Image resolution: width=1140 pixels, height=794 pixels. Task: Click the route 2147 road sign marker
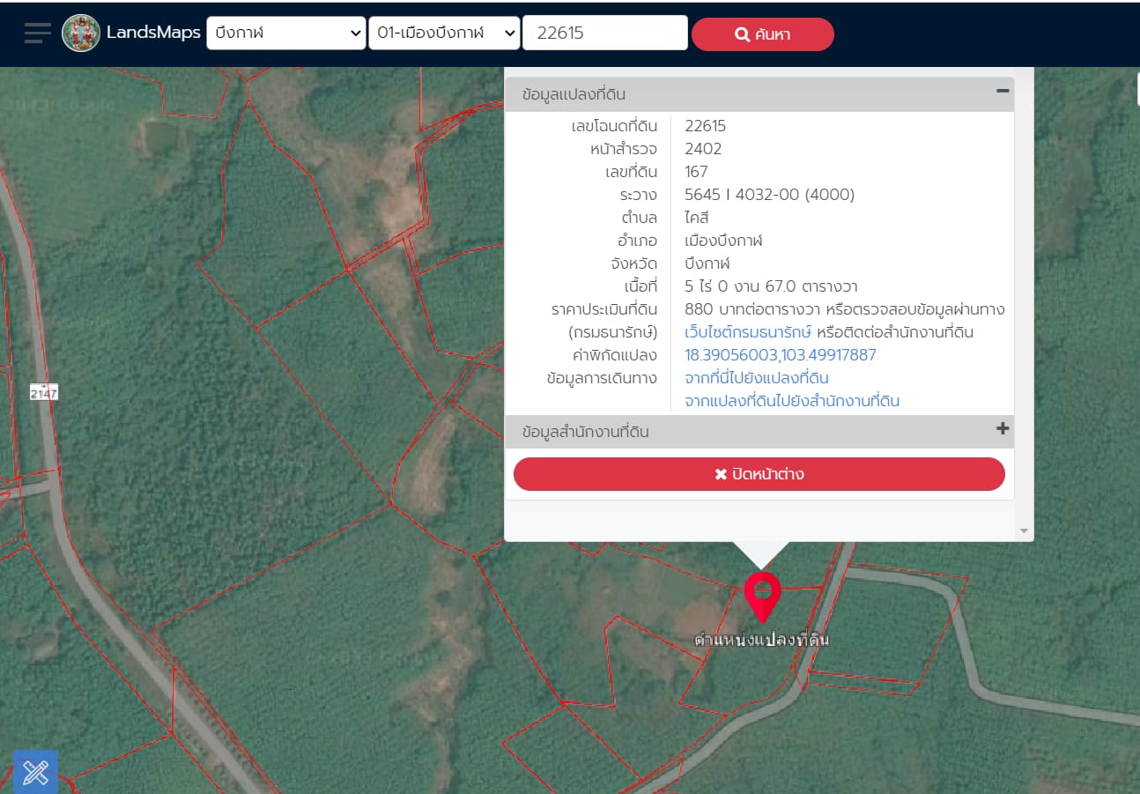[x=43, y=393]
